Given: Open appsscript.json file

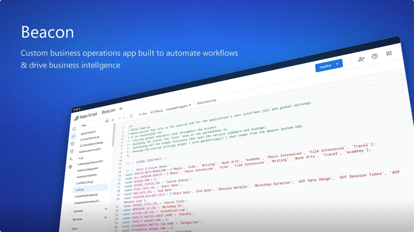Looking at the screenshot, I should (88, 132).
